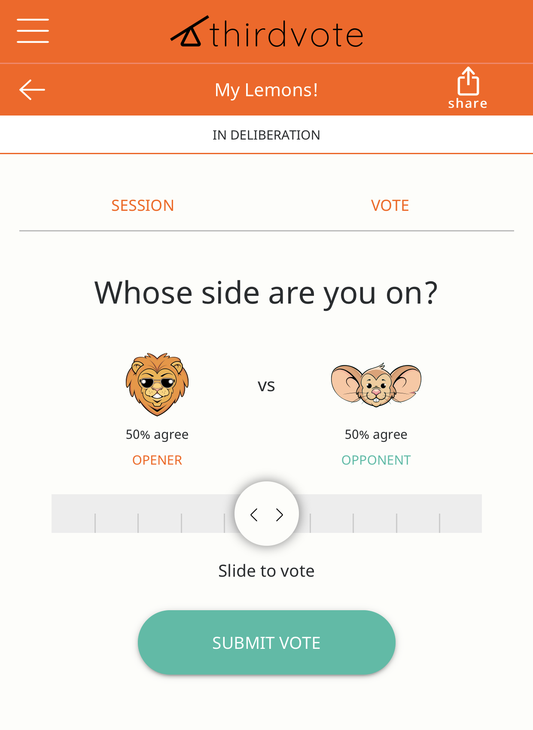Select the Opponent's 50% agree stat

(376, 434)
